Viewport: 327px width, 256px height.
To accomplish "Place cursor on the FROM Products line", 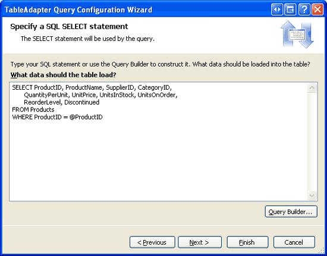I will click(33, 110).
